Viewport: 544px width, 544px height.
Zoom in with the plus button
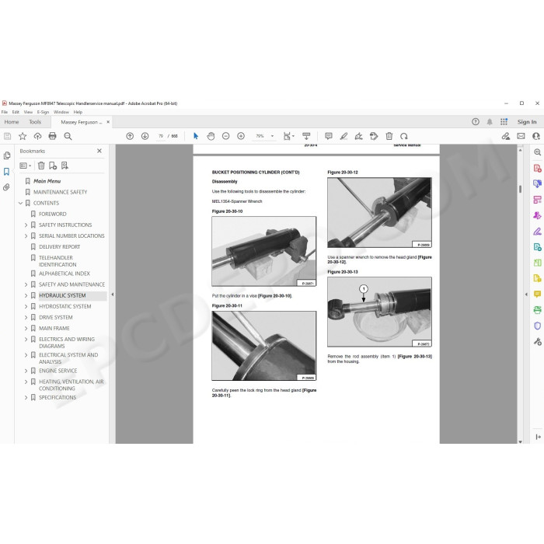[241, 136]
